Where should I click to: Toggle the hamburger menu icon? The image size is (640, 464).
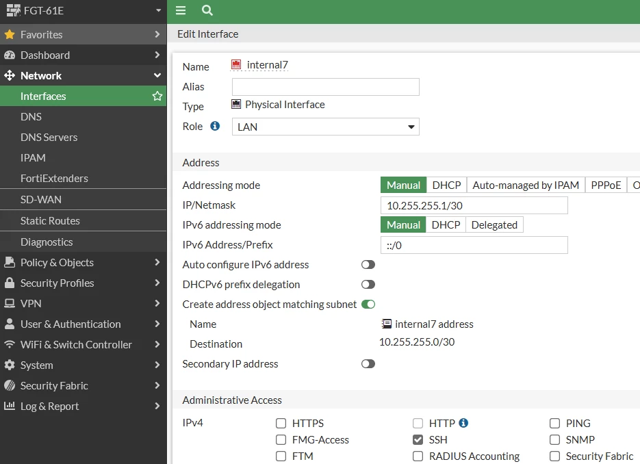181,10
